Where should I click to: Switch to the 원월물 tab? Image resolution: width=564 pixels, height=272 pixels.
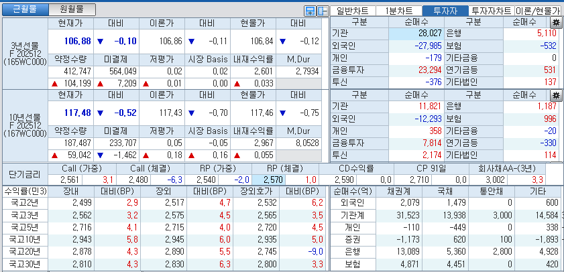click(x=72, y=9)
